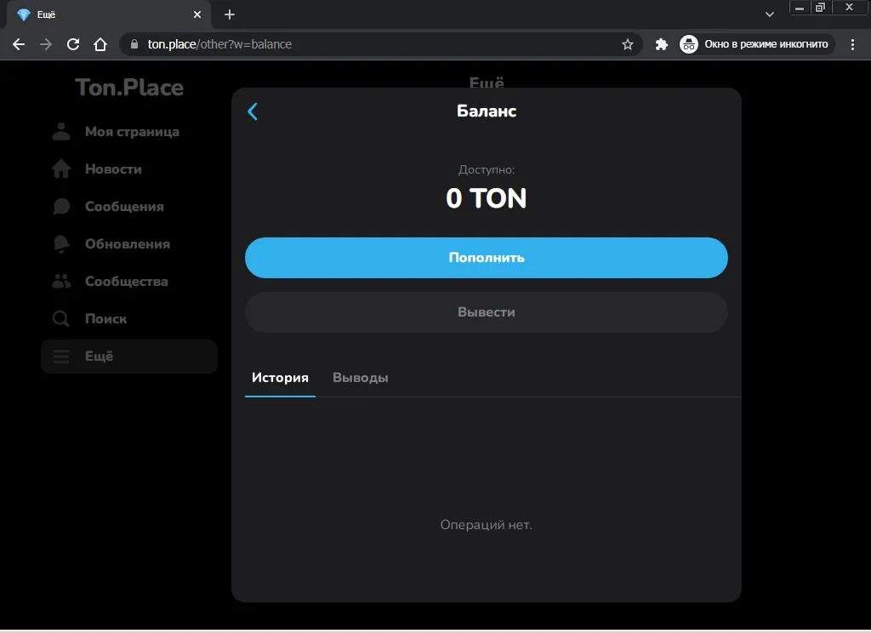Click the browser home icon

coord(100,44)
